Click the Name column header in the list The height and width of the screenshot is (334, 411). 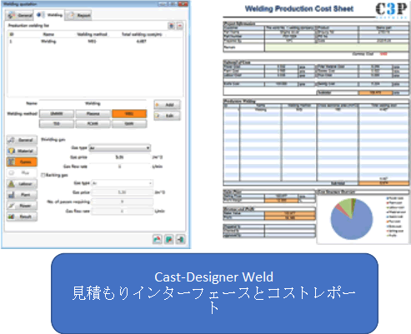point(48,34)
